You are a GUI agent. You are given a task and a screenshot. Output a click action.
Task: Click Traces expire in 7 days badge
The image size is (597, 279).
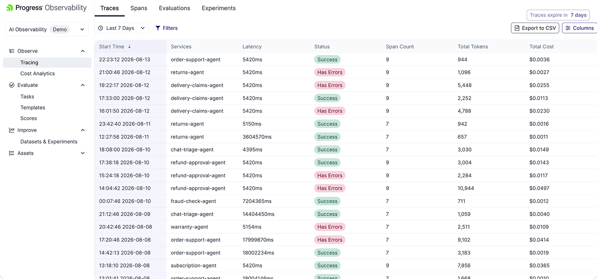tap(558, 15)
